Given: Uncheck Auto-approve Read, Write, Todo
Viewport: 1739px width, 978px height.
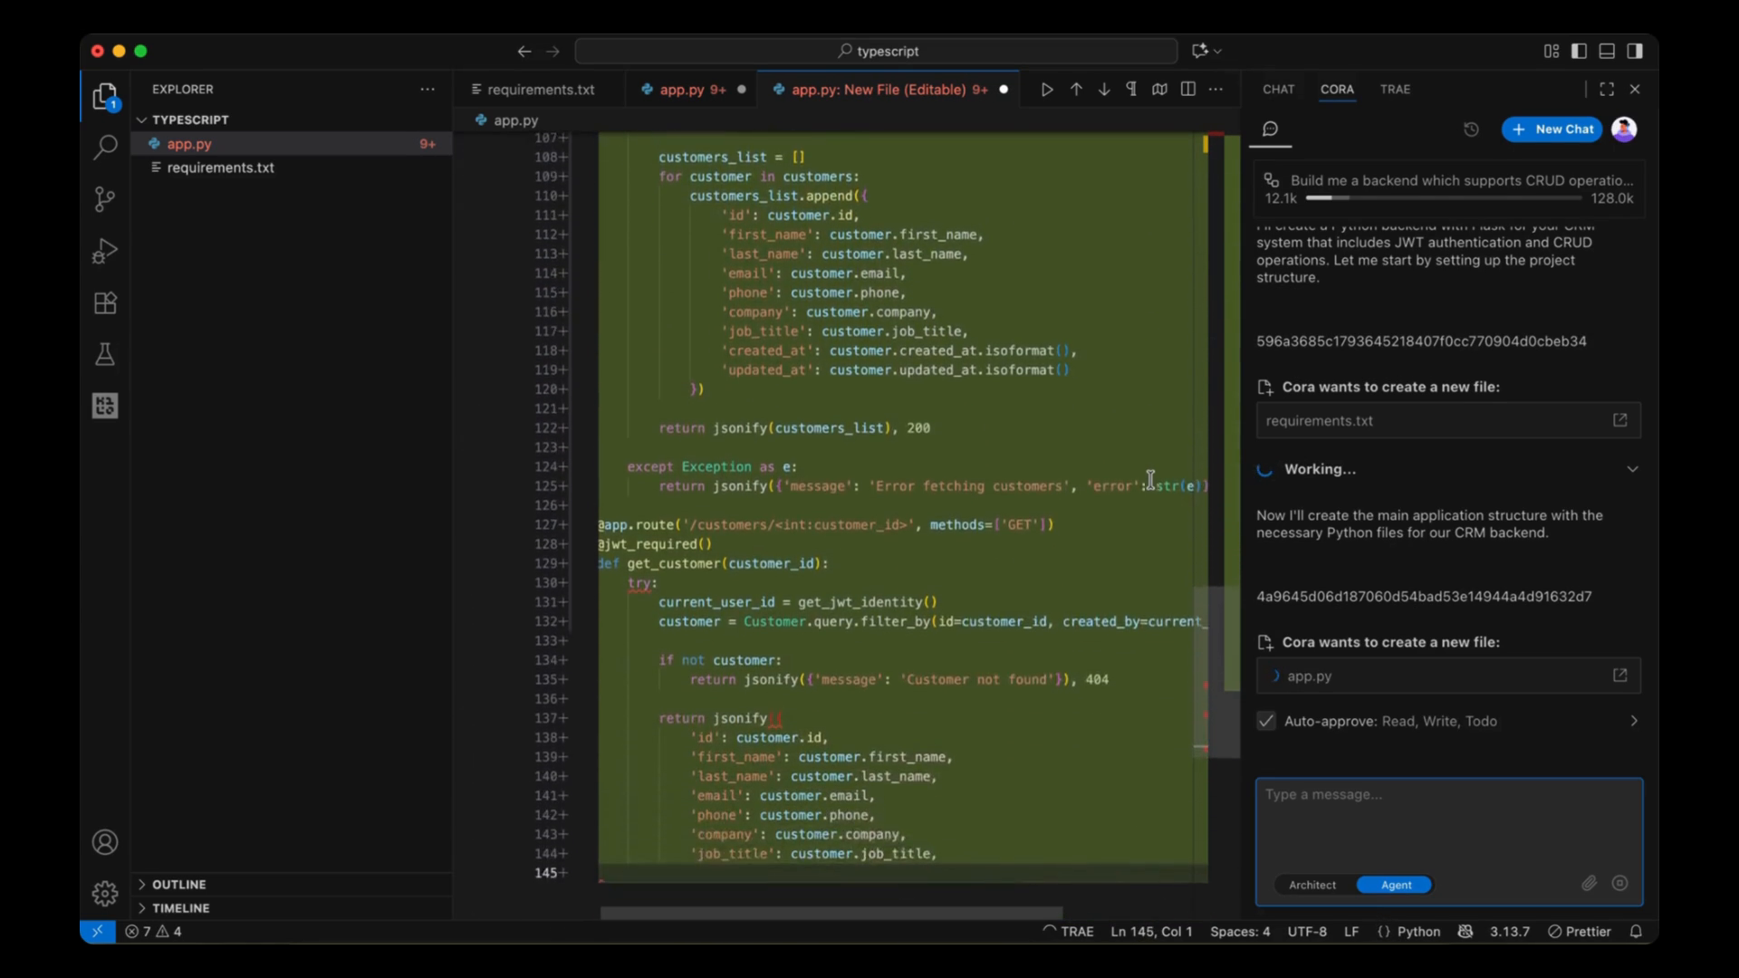Looking at the screenshot, I should pos(1265,721).
